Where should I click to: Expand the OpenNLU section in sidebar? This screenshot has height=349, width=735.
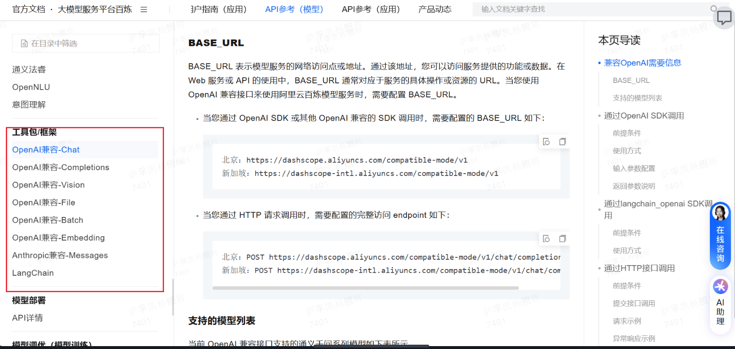[x=30, y=87]
